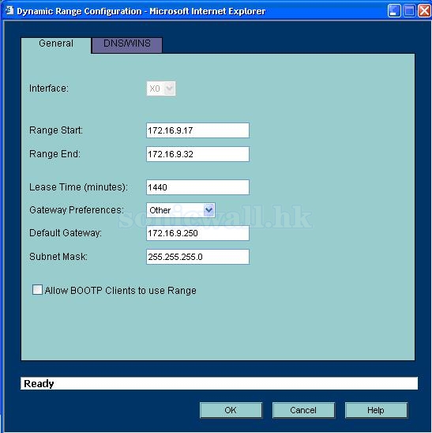Click the Default Gateway address field
The height and width of the screenshot is (433, 432).
tap(197, 233)
